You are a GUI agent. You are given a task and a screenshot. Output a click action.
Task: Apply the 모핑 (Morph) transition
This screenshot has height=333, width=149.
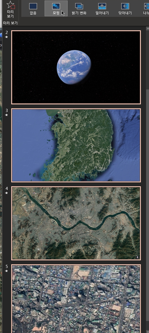coord(56,8)
